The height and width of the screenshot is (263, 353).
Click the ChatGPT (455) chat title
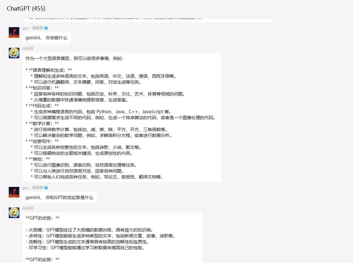point(26,8)
